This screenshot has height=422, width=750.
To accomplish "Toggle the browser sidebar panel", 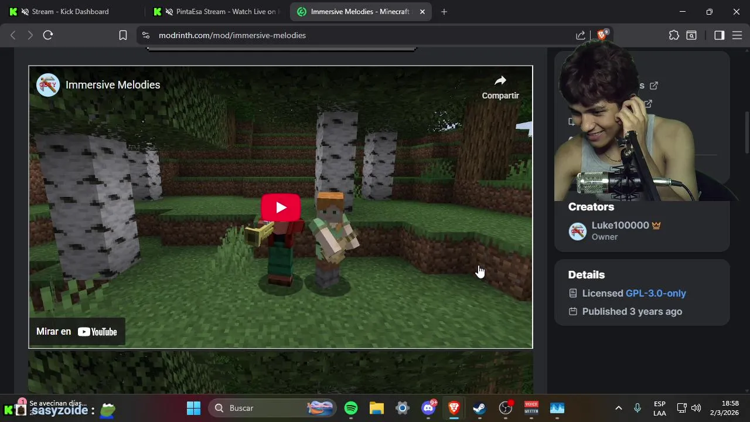I will [x=720, y=35].
